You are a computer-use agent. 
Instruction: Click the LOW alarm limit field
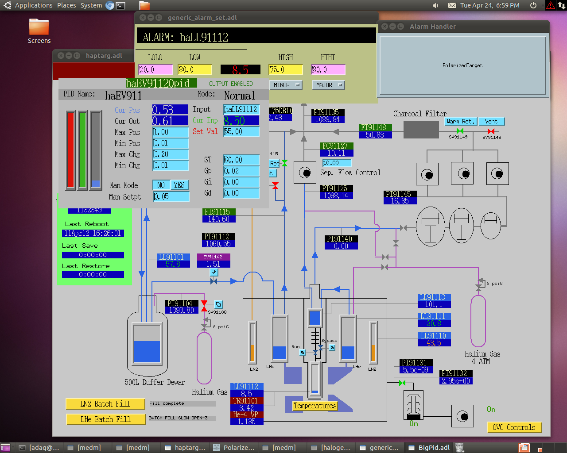195,69
